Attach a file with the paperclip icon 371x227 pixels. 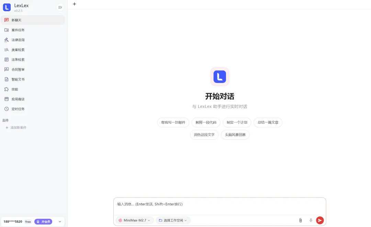click(x=301, y=220)
